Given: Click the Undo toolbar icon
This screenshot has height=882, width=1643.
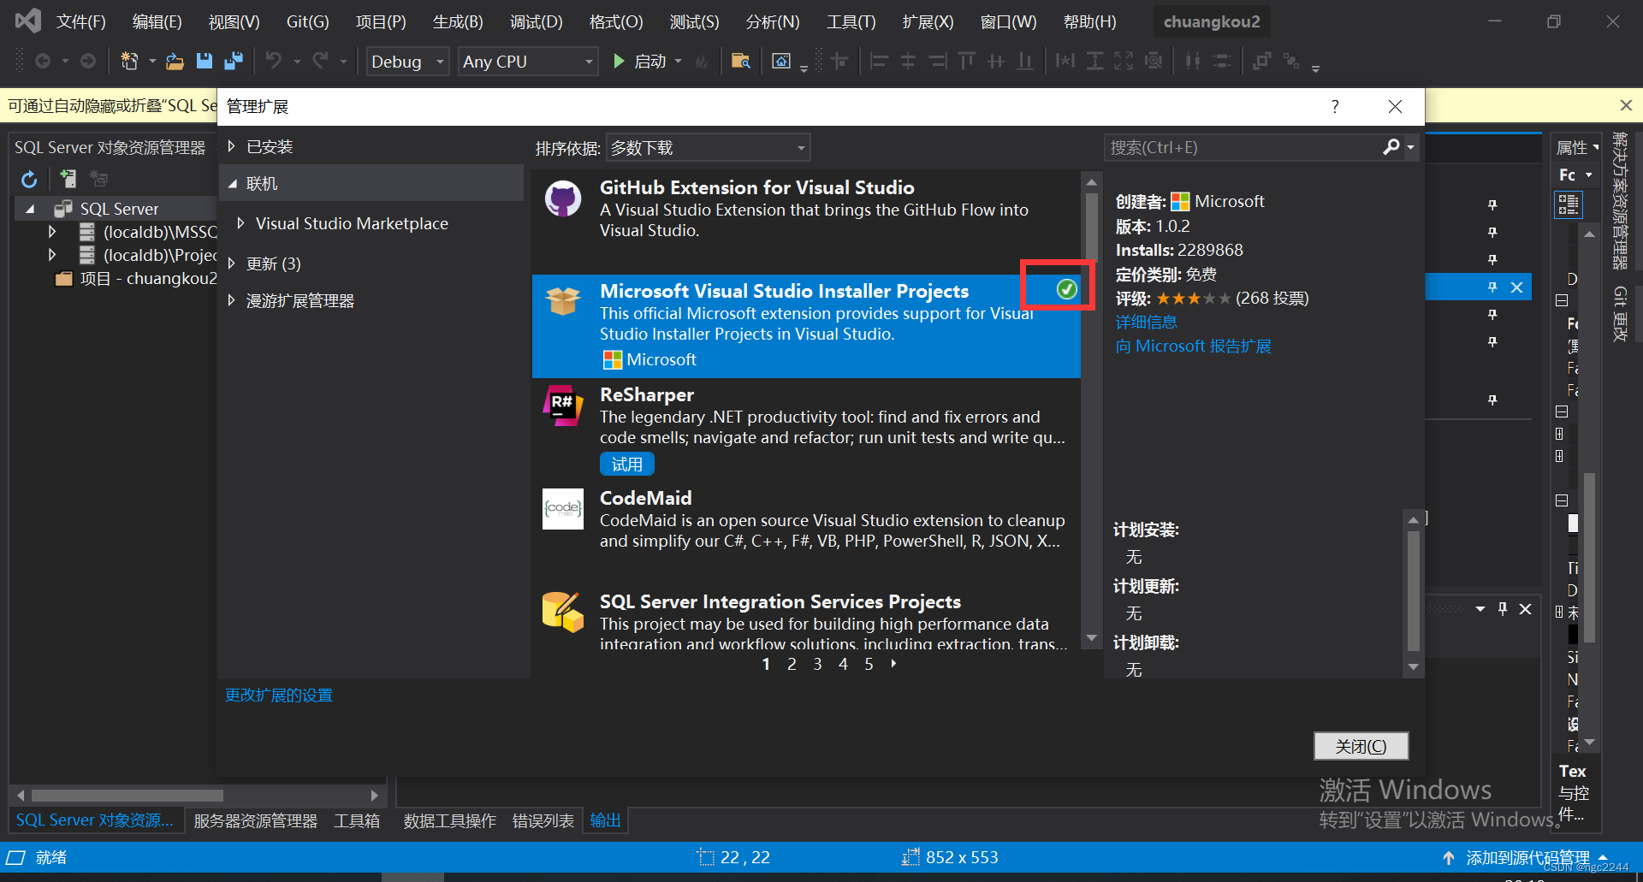Looking at the screenshot, I should click(x=274, y=61).
